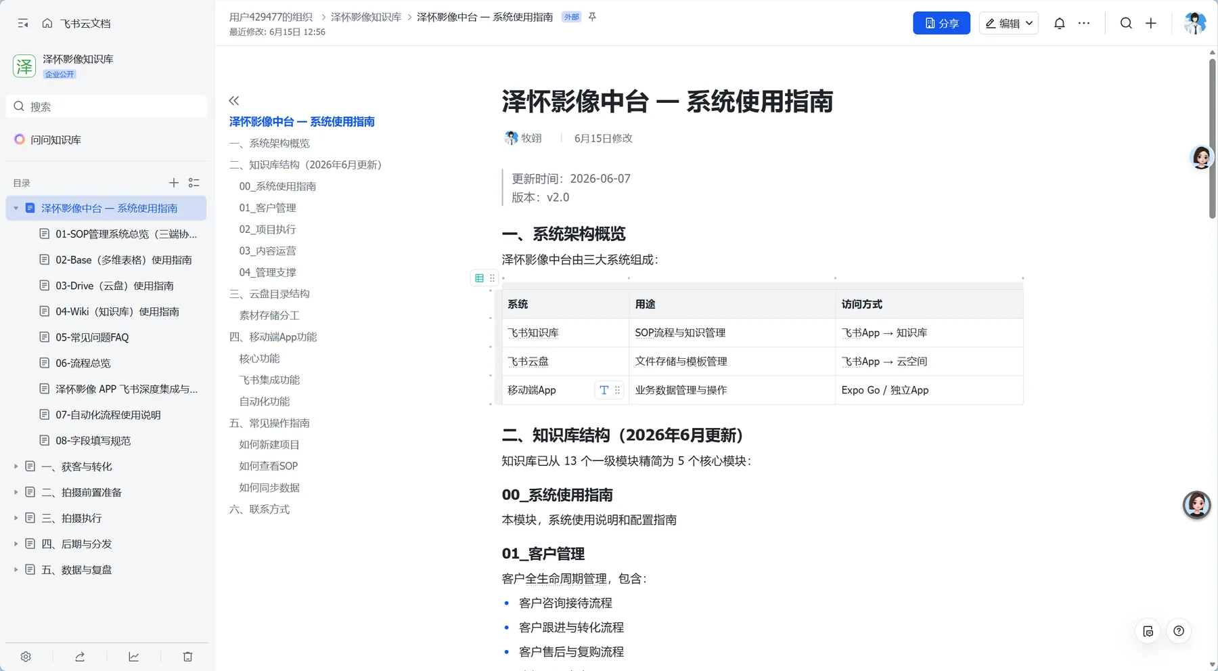Image resolution: width=1218 pixels, height=671 pixels.
Task: Jump to outline item 六、联系方式
Action: point(259,509)
